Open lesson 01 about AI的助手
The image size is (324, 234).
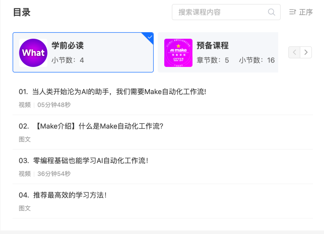[113, 92]
